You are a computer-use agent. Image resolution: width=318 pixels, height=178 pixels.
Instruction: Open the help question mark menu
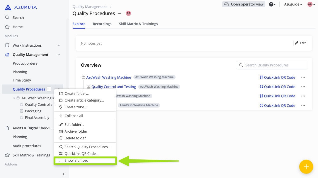(x=272, y=4)
